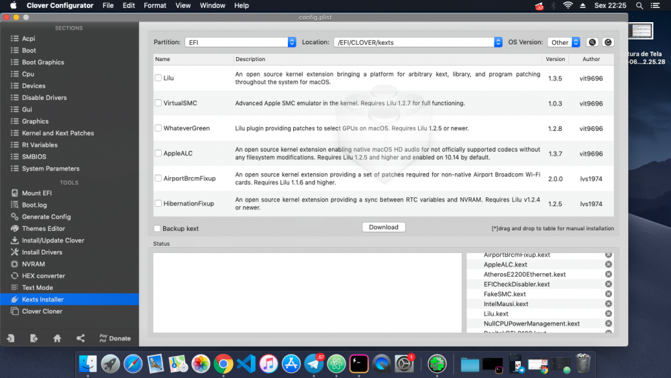This screenshot has height=378, width=671.
Task: Check the AirportBrcmFixup kext checkbox
Action: point(158,178)
